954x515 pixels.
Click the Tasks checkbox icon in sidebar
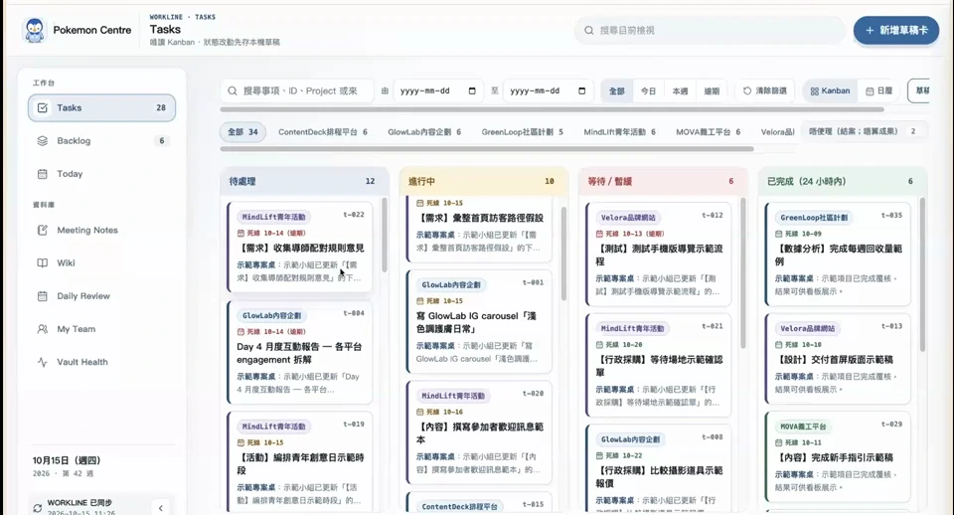42,107
